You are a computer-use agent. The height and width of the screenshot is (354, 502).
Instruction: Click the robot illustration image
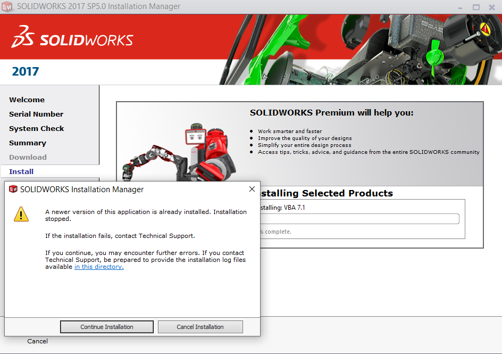point(180,152)
